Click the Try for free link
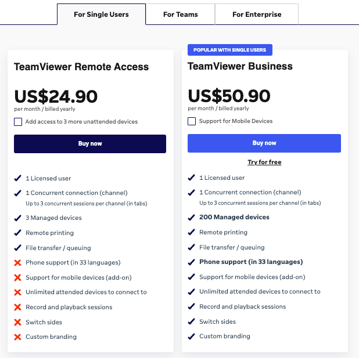 click(264, 162)
